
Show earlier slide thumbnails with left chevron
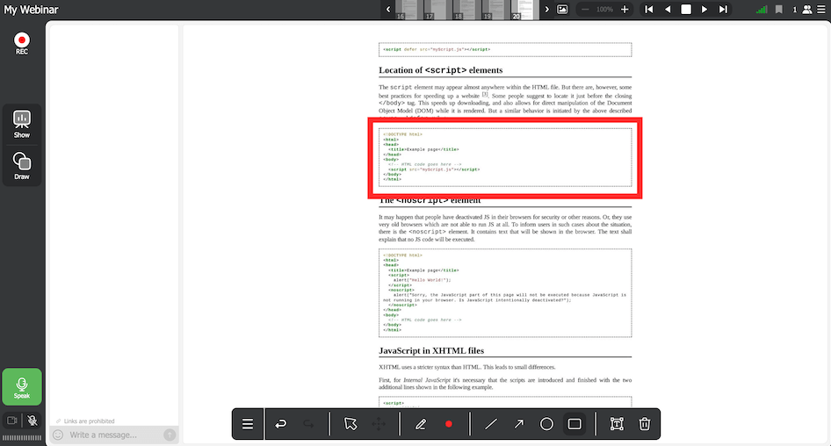click(x=388, y=10)
